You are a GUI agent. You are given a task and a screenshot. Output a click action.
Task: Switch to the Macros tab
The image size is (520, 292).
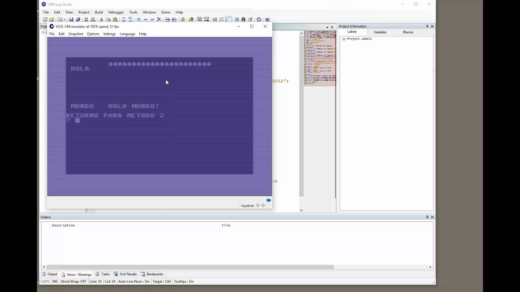point(408,32)
